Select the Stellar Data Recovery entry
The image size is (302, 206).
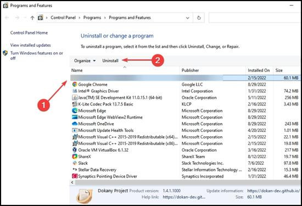coord(185,170)
